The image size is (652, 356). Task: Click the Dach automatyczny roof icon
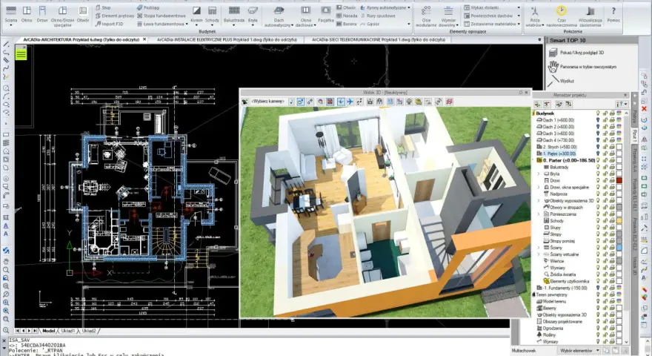[279, 10]
